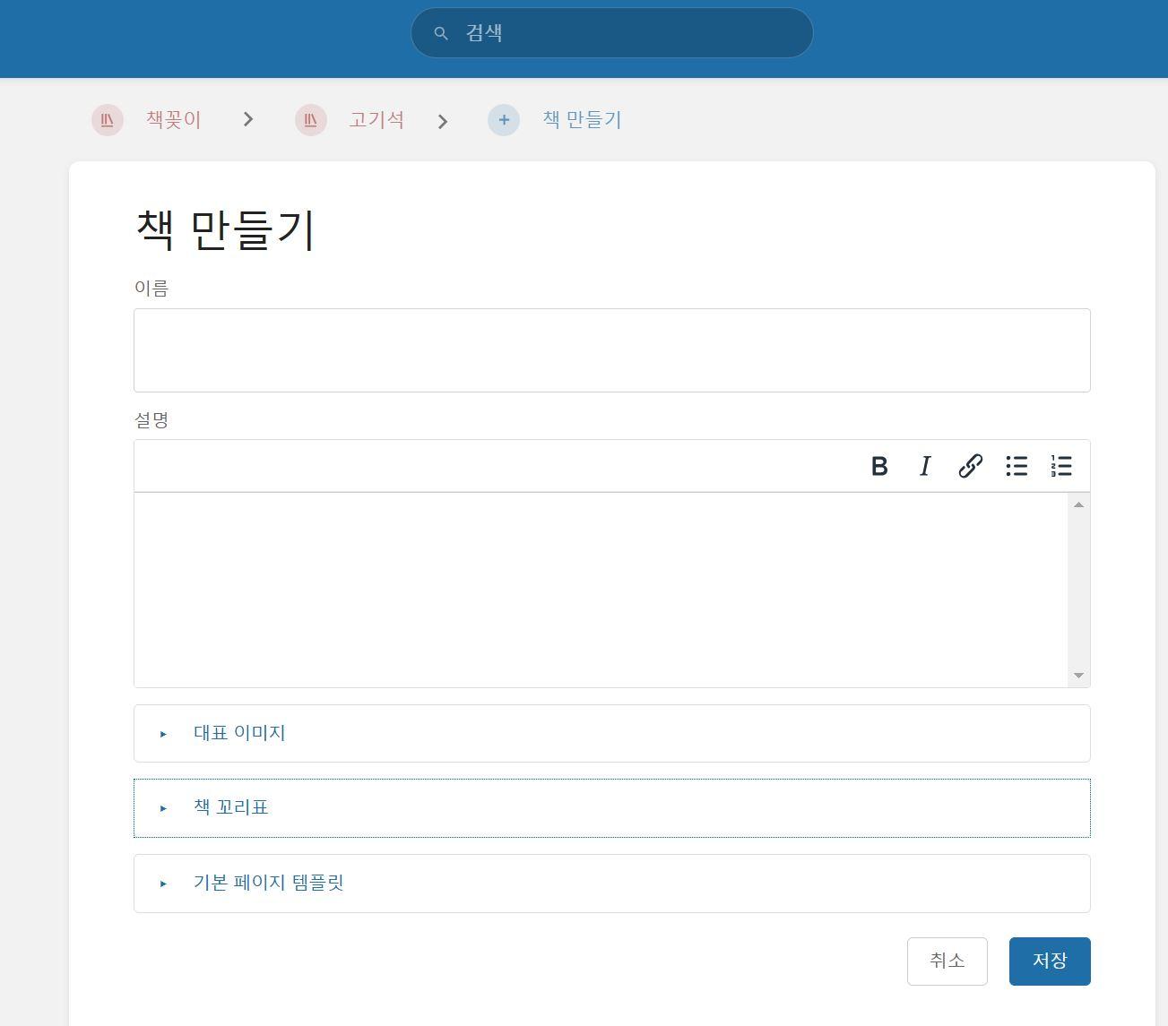Focus the 이름 name input field

tap(611, 350)
